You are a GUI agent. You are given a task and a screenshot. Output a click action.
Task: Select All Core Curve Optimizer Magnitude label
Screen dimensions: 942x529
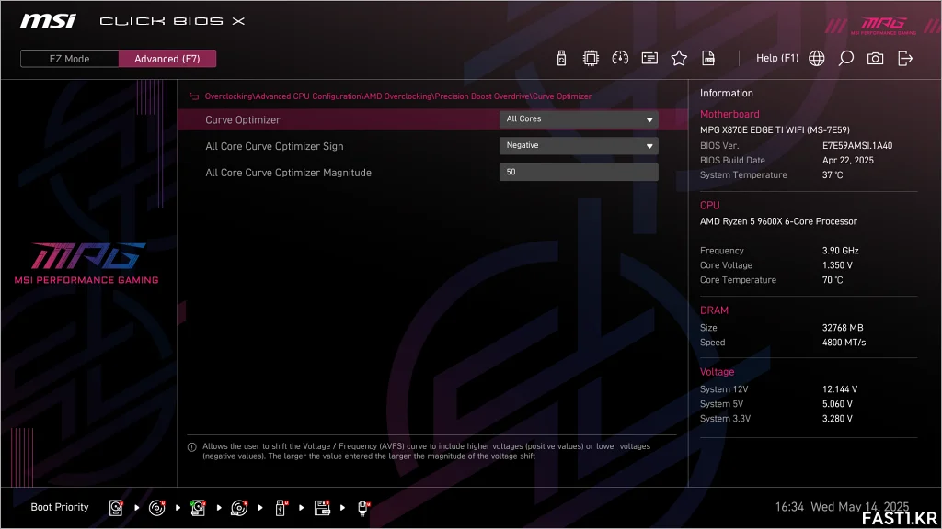288,173
